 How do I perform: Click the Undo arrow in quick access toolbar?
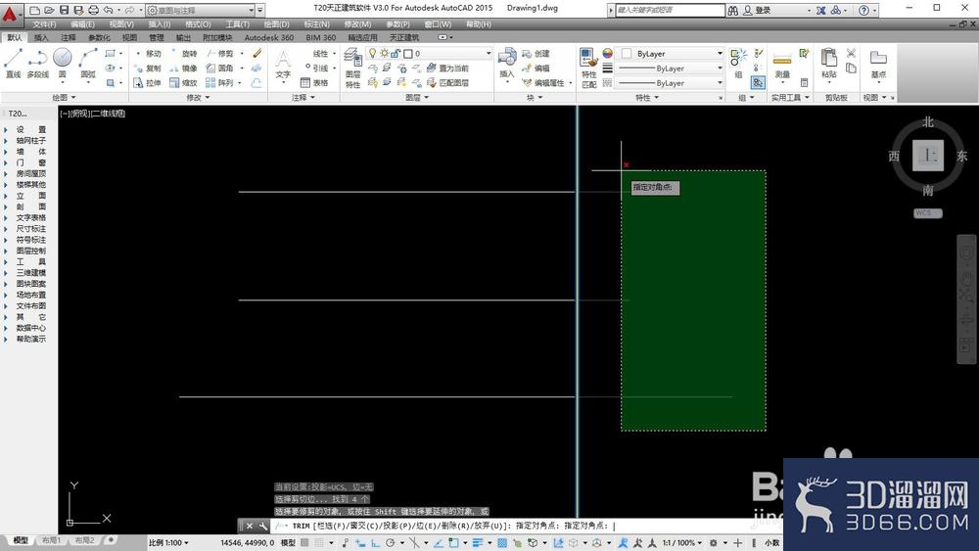[x=109, y=10]
